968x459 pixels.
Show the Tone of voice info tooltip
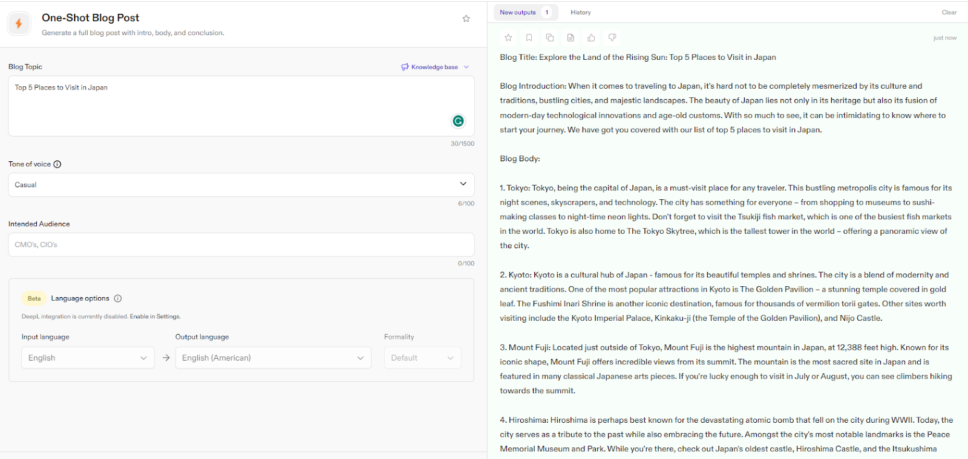[57, 164]
